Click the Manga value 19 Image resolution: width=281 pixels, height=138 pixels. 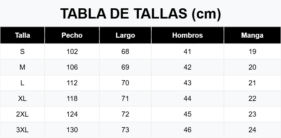(x=252, y=52)
